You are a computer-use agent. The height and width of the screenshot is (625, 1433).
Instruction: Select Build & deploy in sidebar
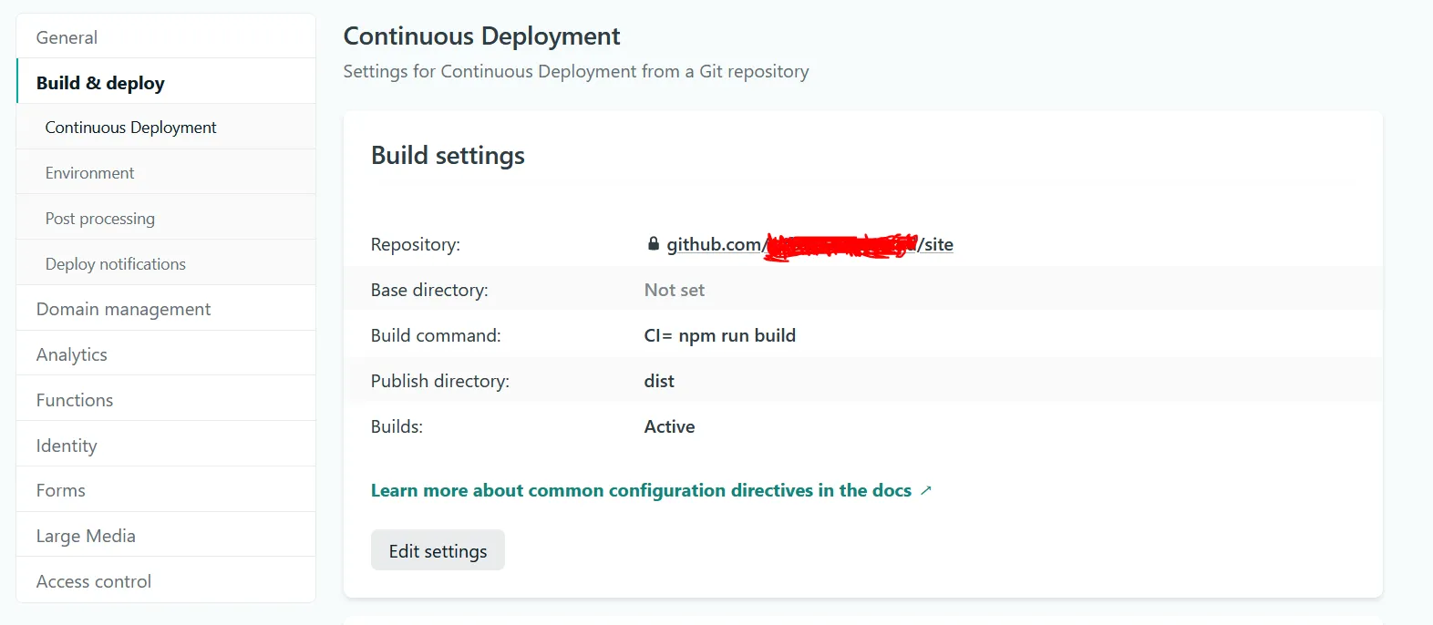(x=100, y=83)
